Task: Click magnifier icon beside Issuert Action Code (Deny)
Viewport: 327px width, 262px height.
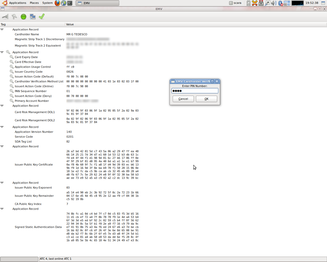Action: [x=11, y=96]
